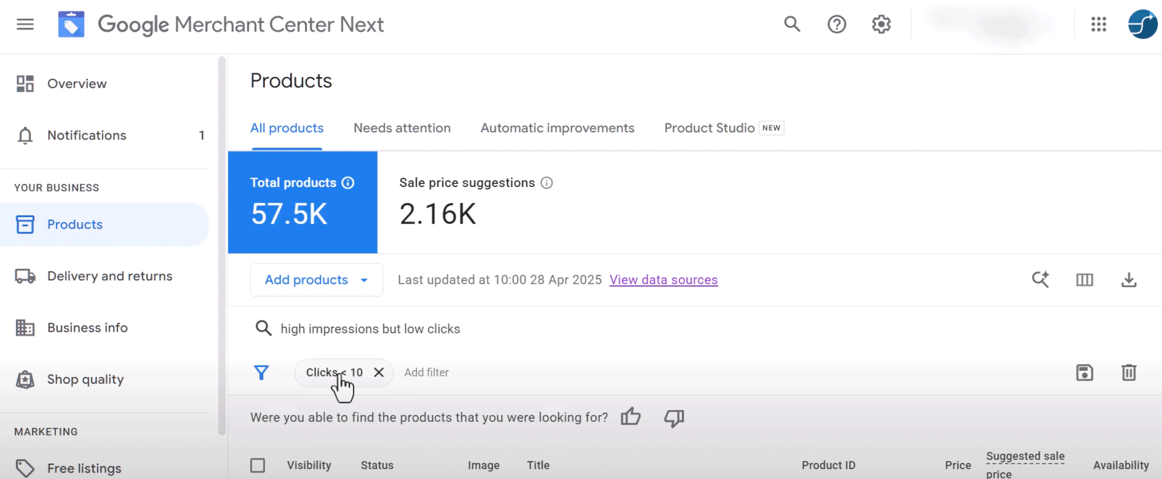Follow the View data sources link

(x=663, y=280)
